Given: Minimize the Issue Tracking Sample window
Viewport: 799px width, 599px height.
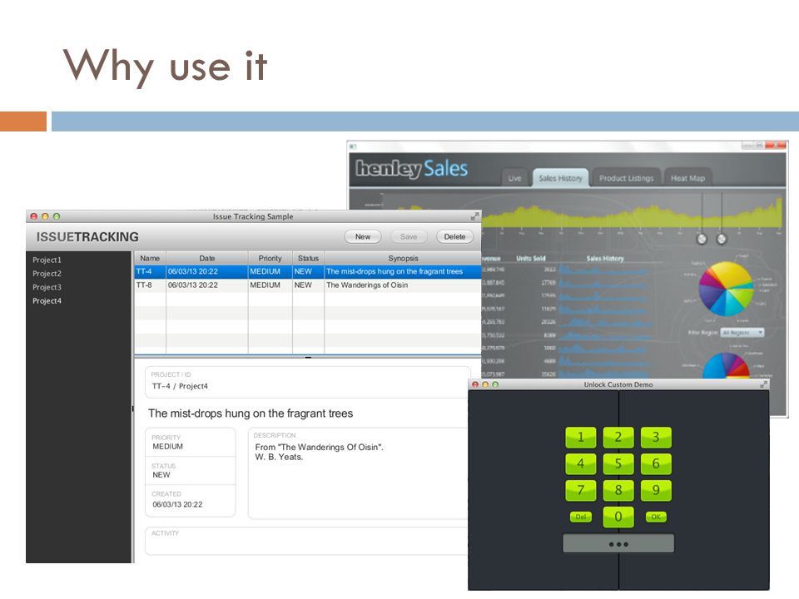Looking at the screenshot, I should [x=45, y=216].
